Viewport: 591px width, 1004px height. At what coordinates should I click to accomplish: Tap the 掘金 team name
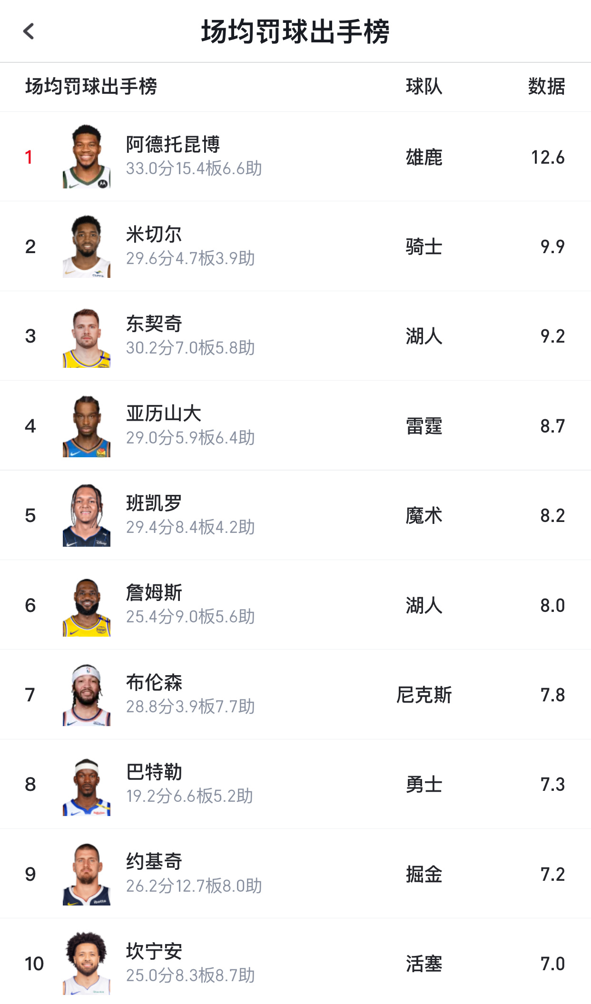coord(424,874)
